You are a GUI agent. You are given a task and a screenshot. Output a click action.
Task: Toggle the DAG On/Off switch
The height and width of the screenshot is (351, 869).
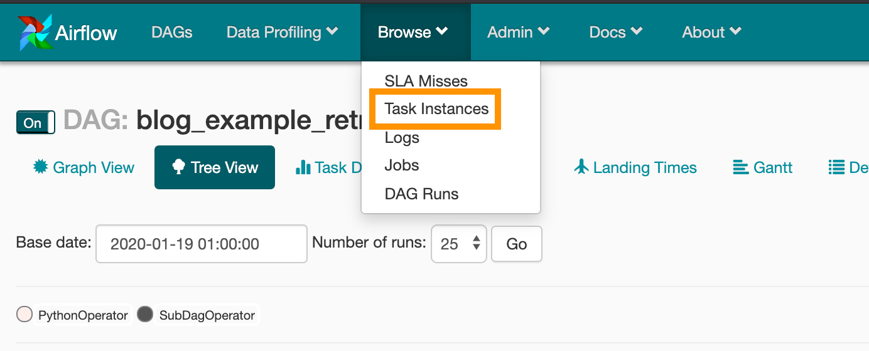(x=36, y=123)
